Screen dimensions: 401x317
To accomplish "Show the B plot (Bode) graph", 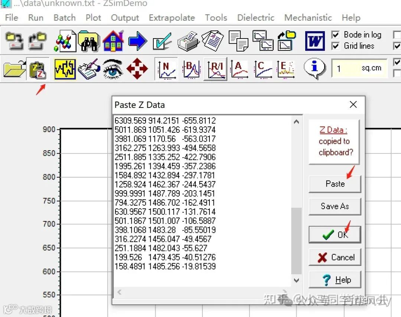I will pyautogui.click(x=191, y=69).
